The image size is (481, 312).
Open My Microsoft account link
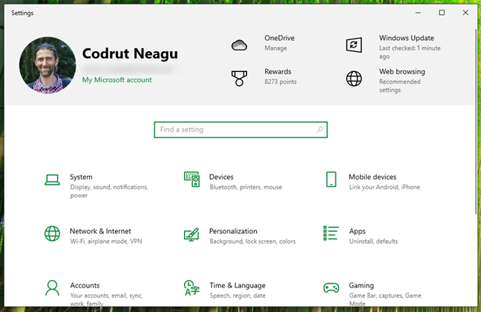click(x=117, y=79)
